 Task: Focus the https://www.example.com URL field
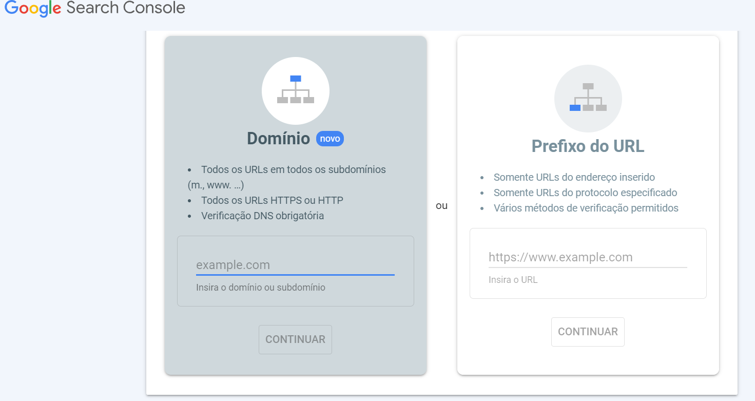coord(588,257)
